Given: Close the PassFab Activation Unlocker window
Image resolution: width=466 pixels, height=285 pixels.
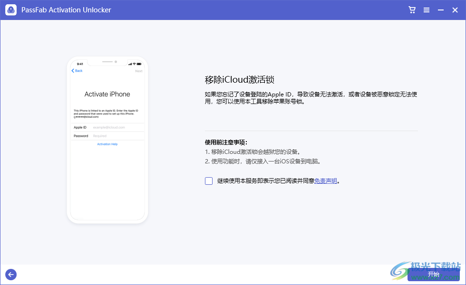Looking at the screenshot, I should [x=455, y=10].
